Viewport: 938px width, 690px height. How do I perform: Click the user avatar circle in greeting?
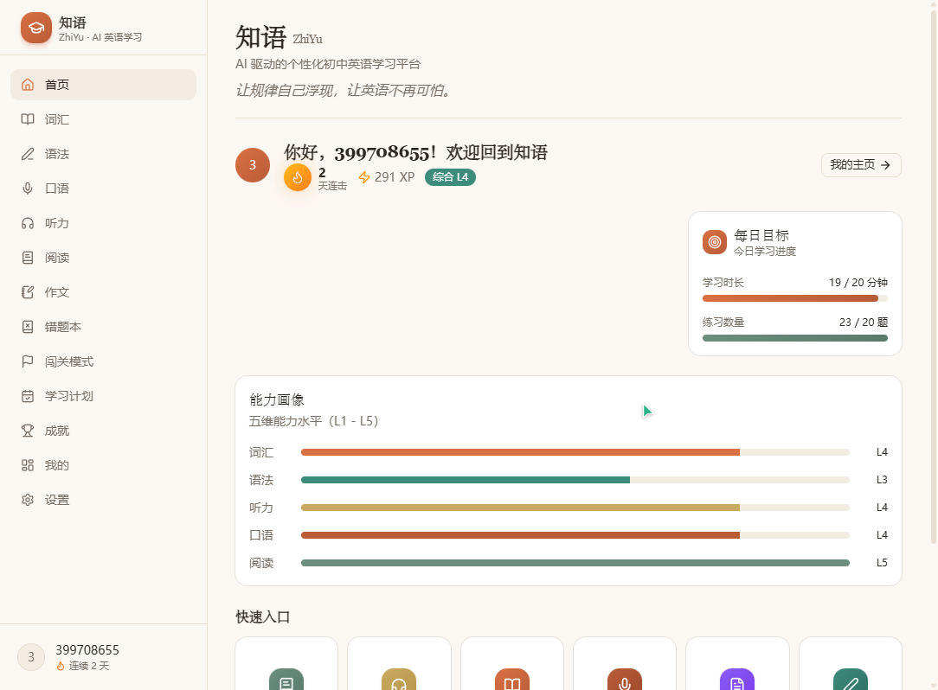253,165
